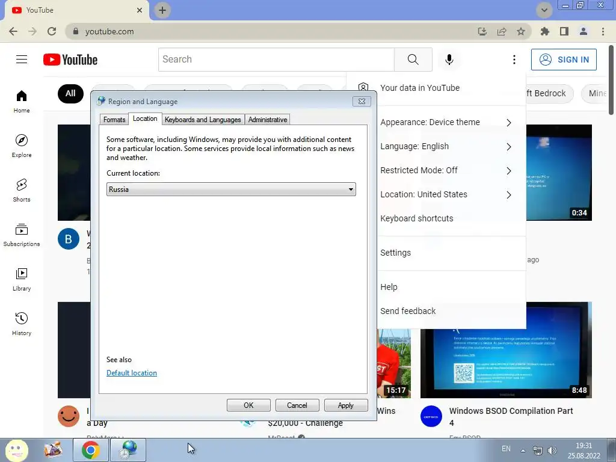Open Chrome side panel icon
Screen dimensions: 616x462
[x=564, y=31]
